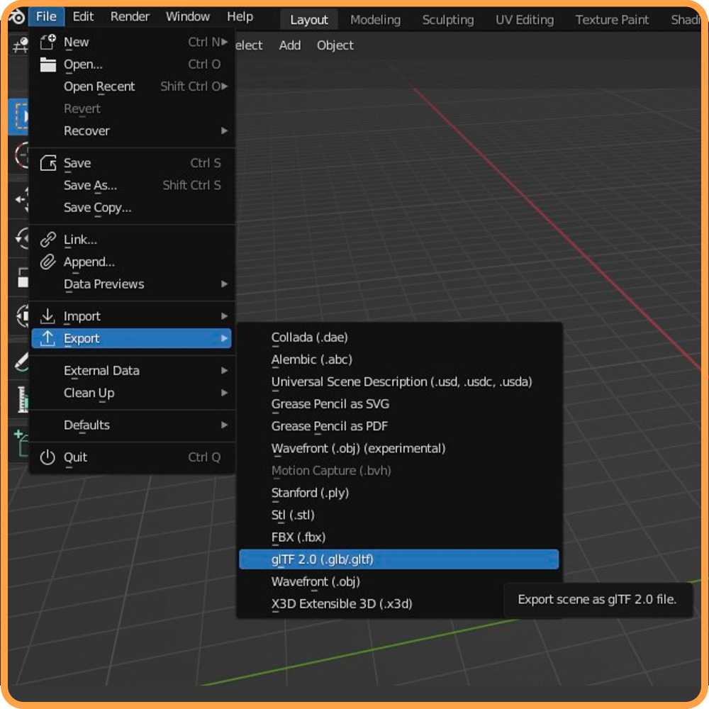Click the Open folder icon
This screenshot has height=709, width=709.
pos(48,65)
